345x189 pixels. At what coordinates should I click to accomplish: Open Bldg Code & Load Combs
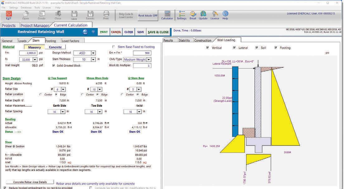pos(126,16)
